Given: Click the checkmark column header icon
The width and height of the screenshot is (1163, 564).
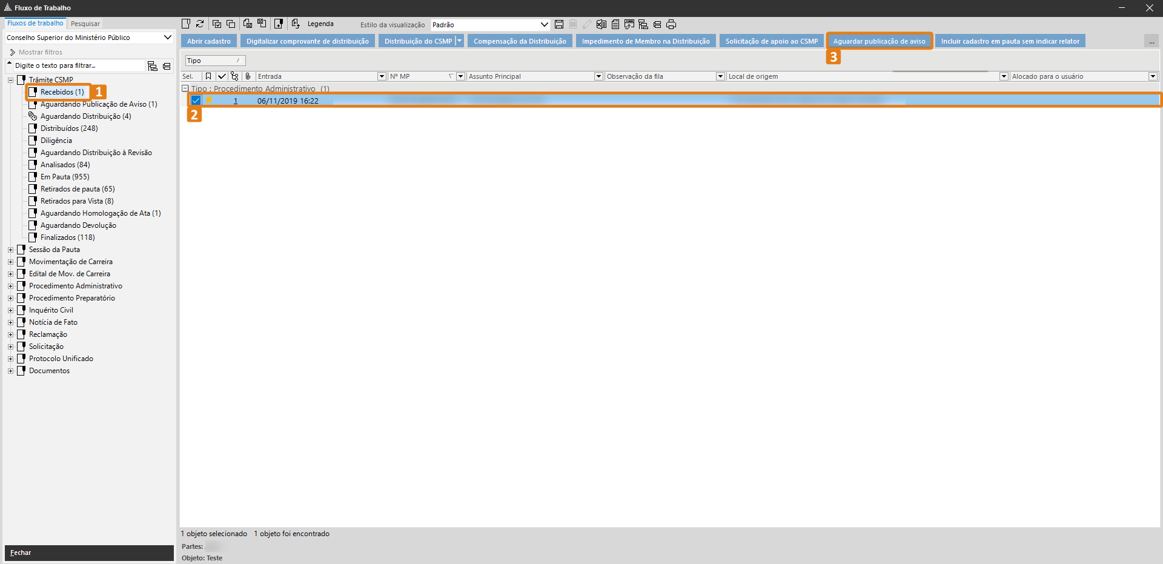Looking at the screenshot, I should (x=222, y=76).
